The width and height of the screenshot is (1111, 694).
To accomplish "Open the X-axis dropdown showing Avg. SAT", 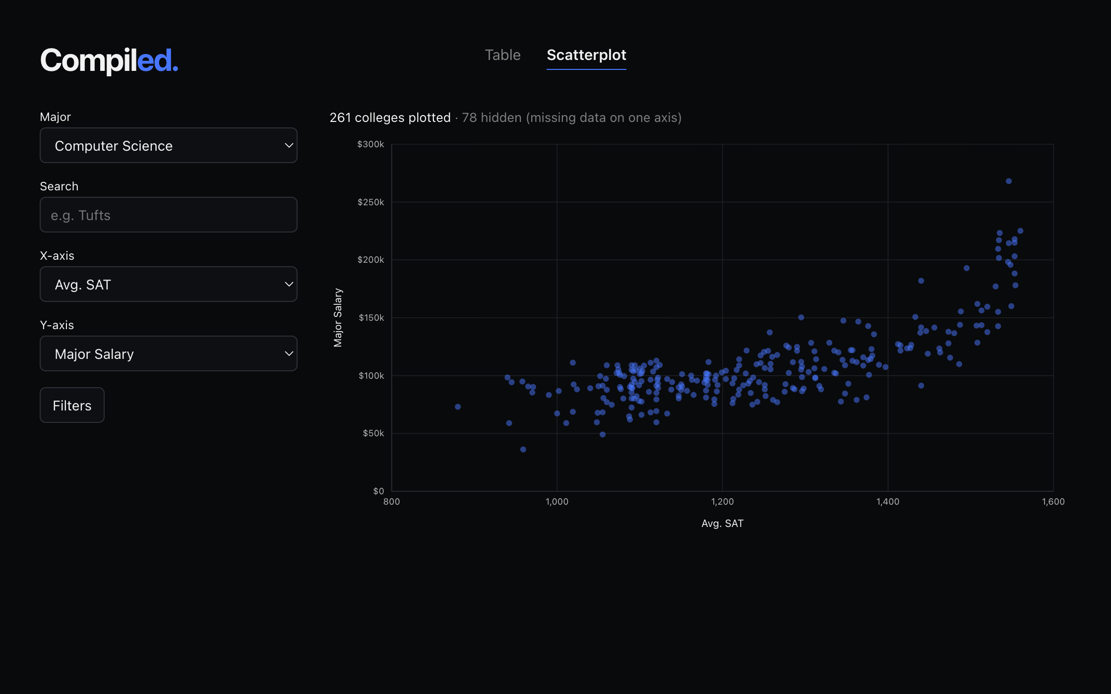I will (x=169, y=285).
